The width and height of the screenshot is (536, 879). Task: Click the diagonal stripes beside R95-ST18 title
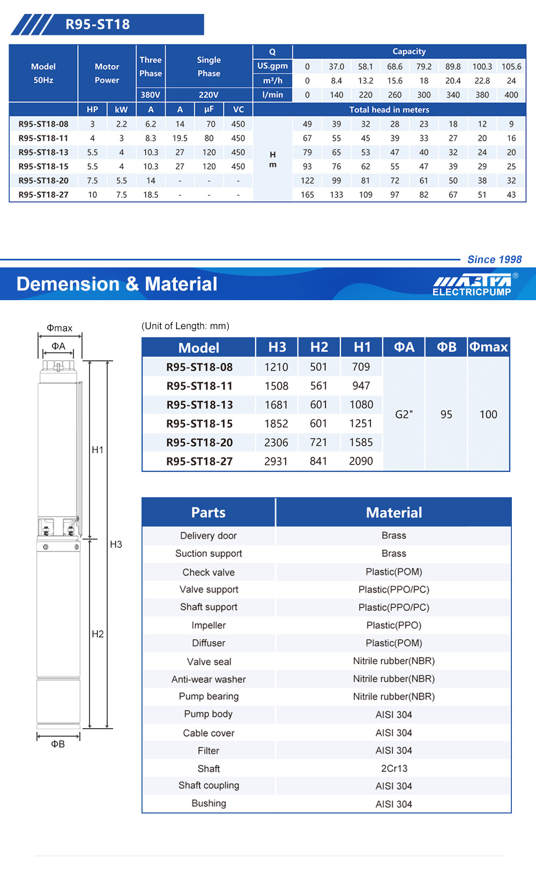coord(32,25)
